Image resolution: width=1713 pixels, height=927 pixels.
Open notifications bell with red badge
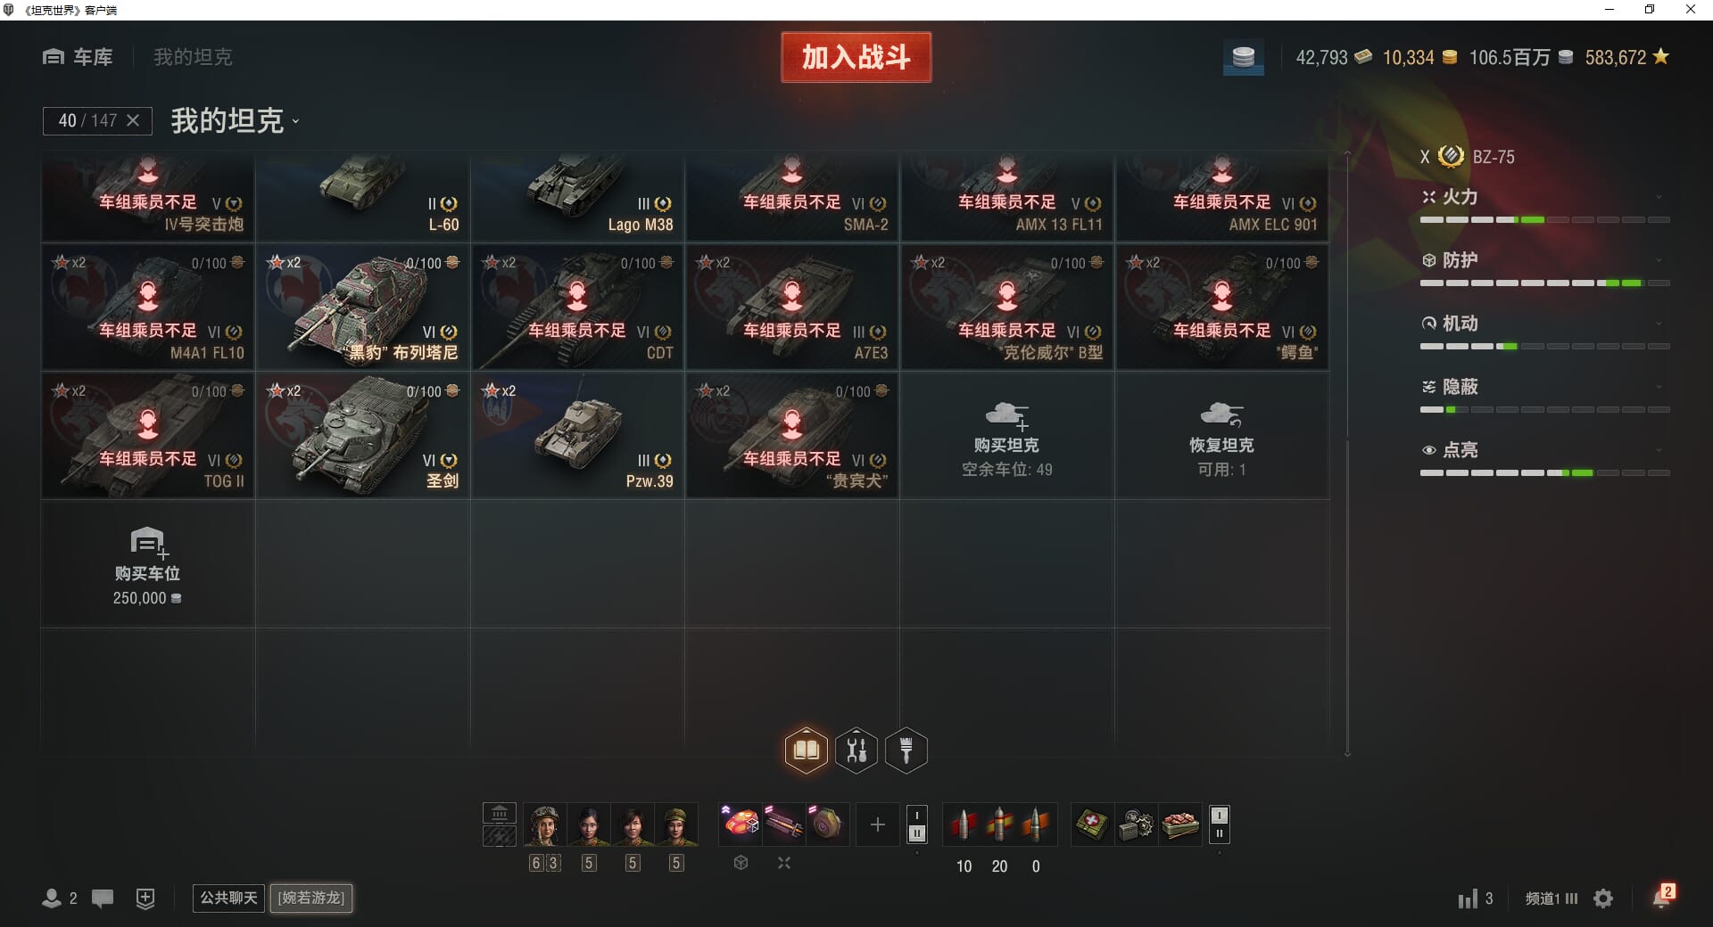1661,897
